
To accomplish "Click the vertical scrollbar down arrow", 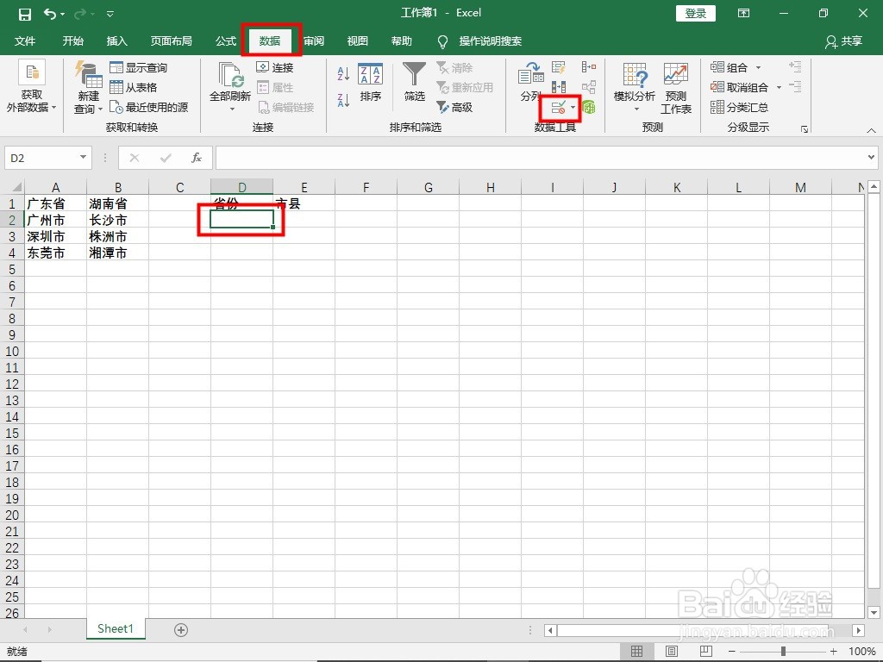I will tap(874, 612).
